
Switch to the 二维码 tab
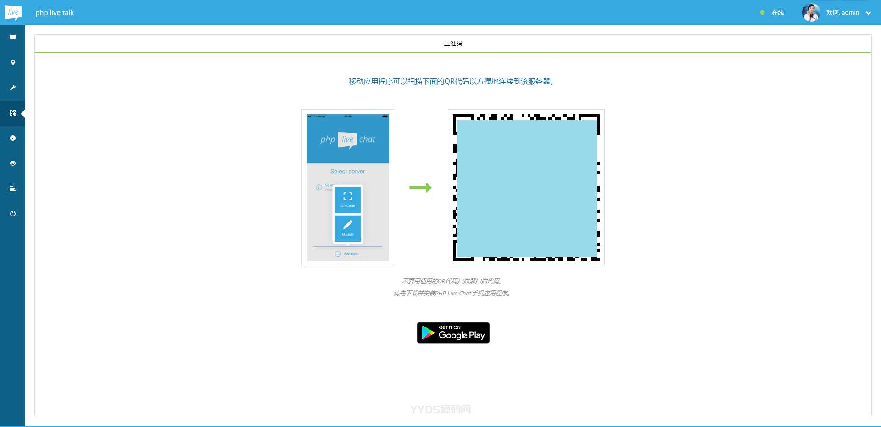[x=453, y=44]
